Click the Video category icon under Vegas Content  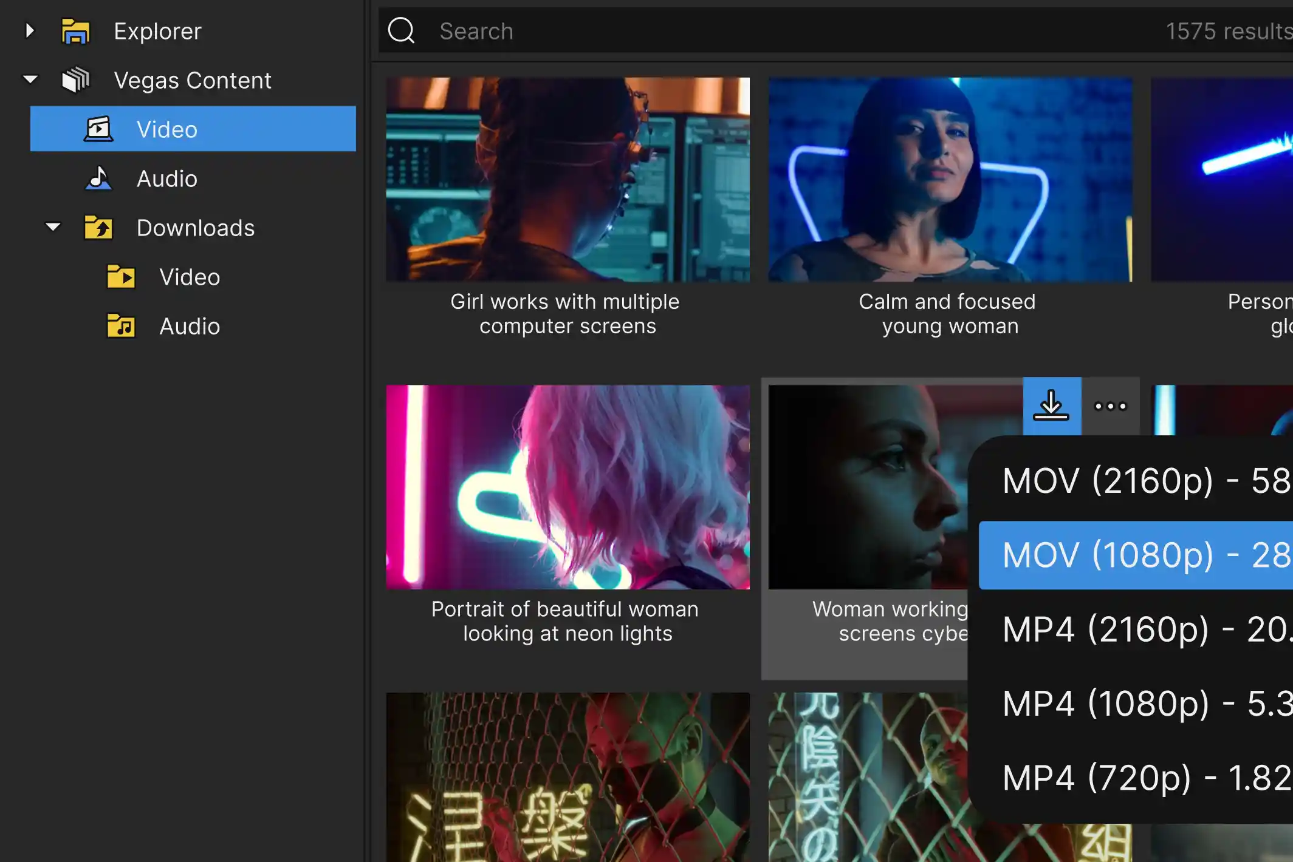(98, 129)
